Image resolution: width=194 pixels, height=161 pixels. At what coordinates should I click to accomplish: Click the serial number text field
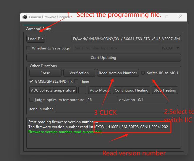pos(116,109)
